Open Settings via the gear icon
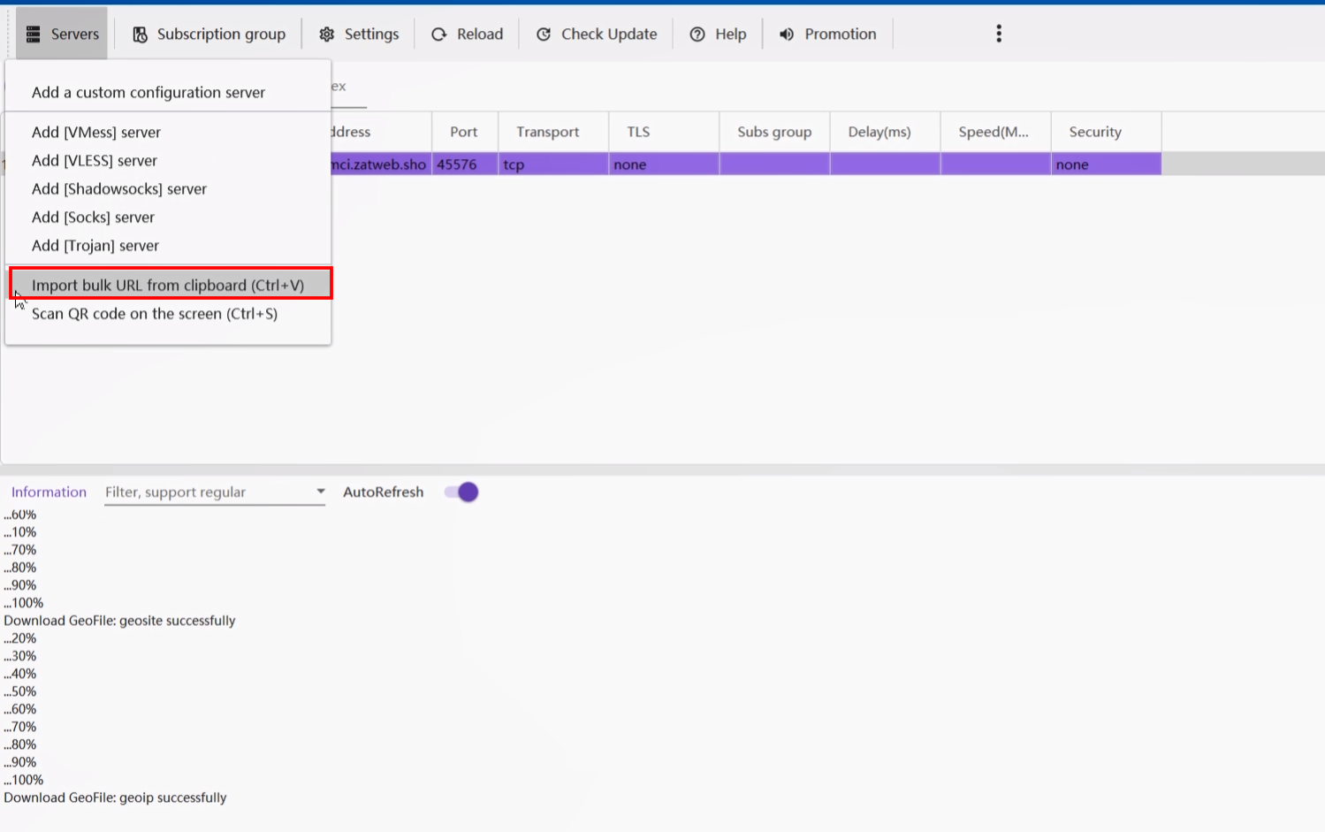Screen dimensions: 1325x832 327,34
